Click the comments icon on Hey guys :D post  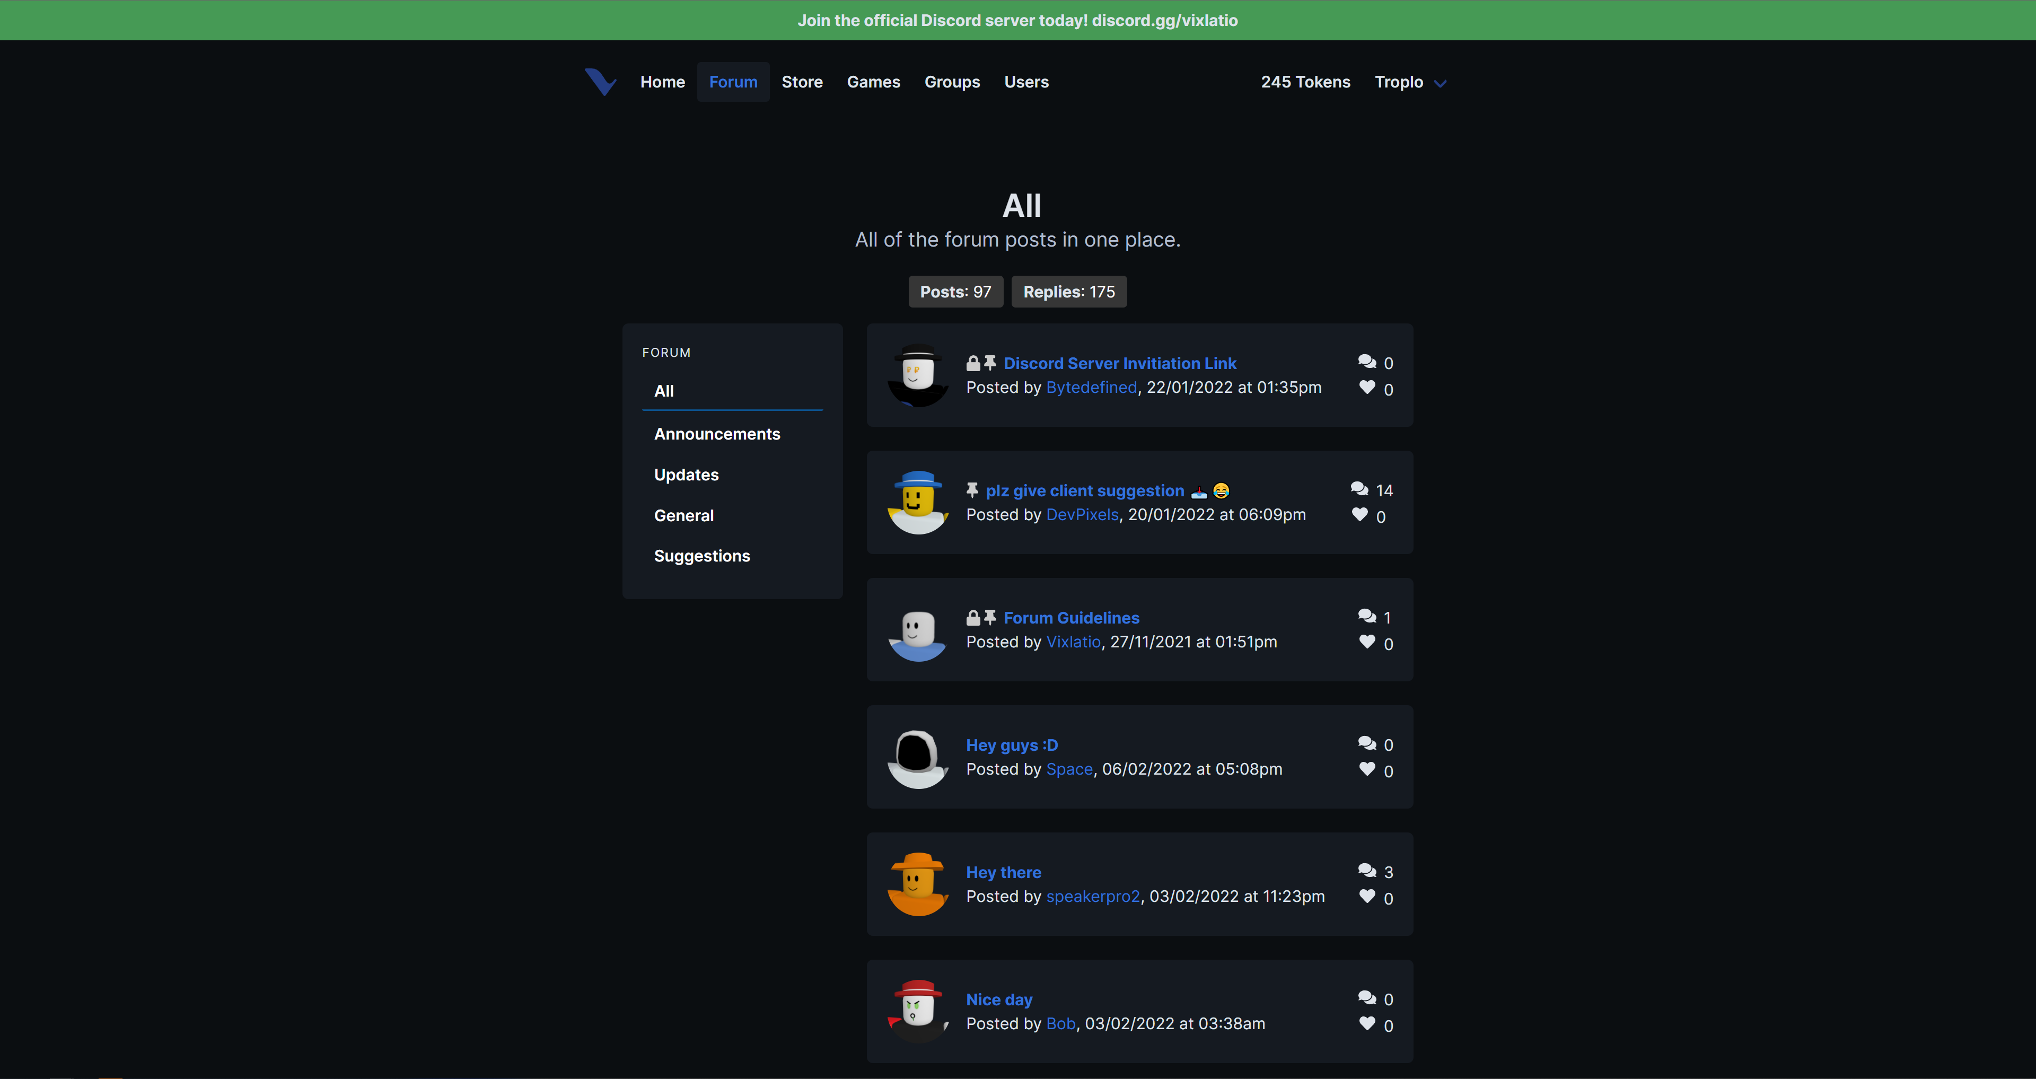[1366, 743]
